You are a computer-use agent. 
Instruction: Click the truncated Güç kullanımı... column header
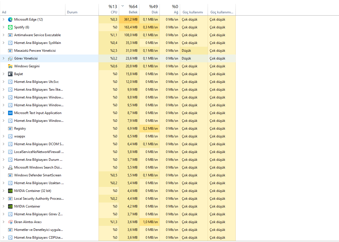[x=222, y=9]
